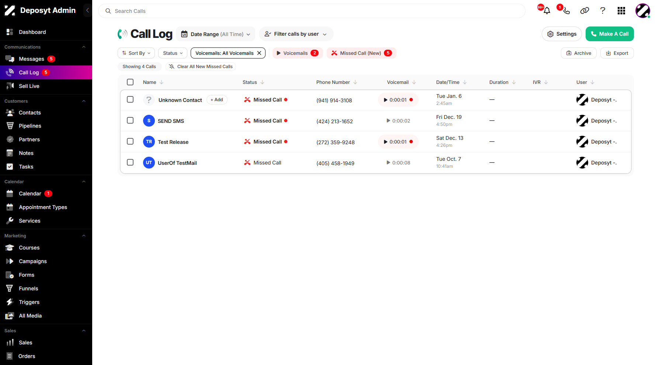659x365 pixels.
Task: Play the voicemail for Test Release
Action: pyautogui.click(x=398, y=142)
